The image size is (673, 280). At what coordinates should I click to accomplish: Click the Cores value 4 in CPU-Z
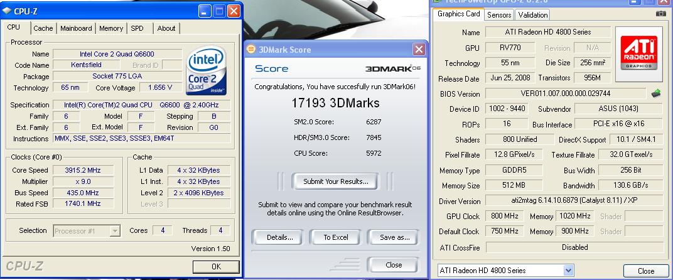163,230
